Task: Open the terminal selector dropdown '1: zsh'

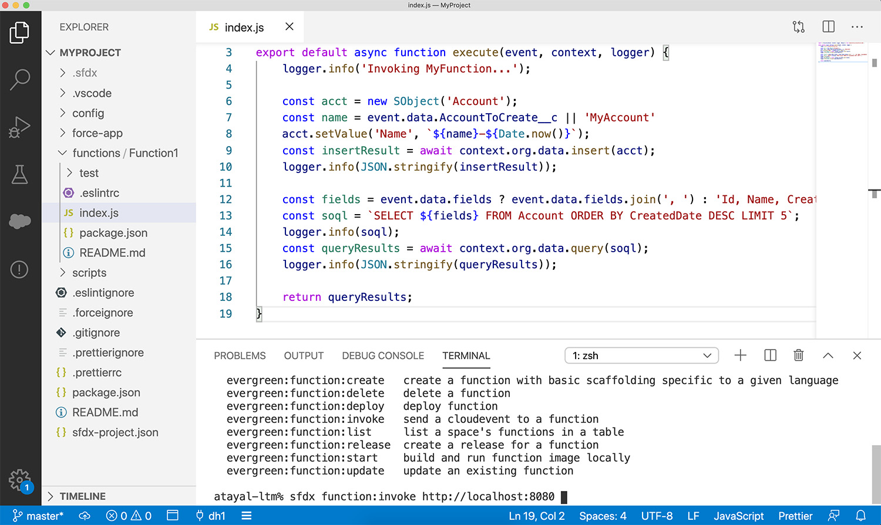Action: [641, 355]
